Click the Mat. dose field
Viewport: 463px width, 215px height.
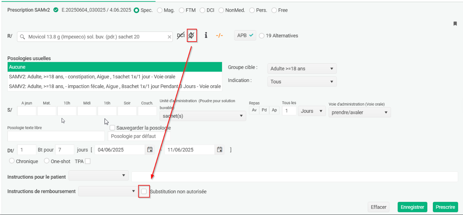click(47, 111)
